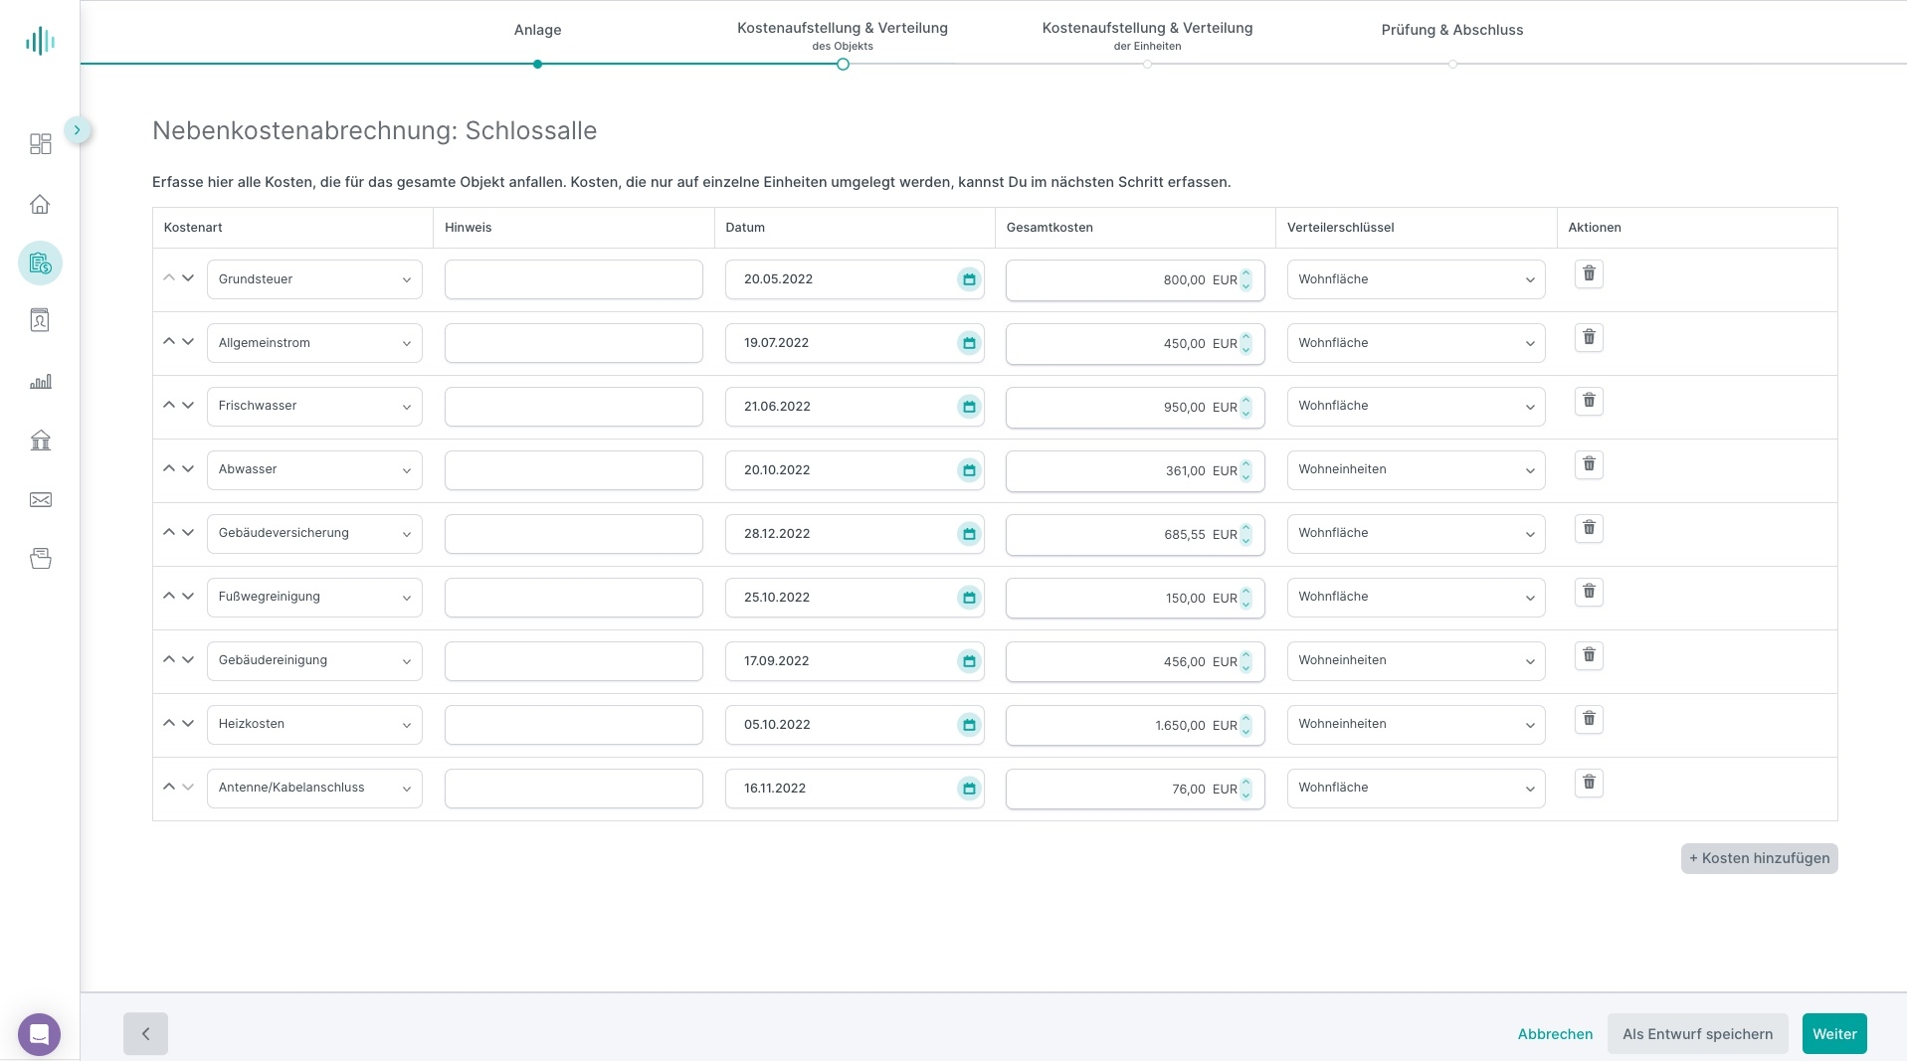The image size is (1907, 1061).
Task: Expand the sidebar with the chevron toggle
Action: coord(77,130)
